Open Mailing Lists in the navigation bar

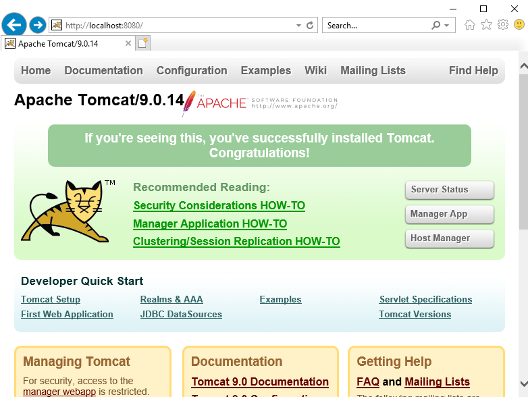tap(373, 70)
